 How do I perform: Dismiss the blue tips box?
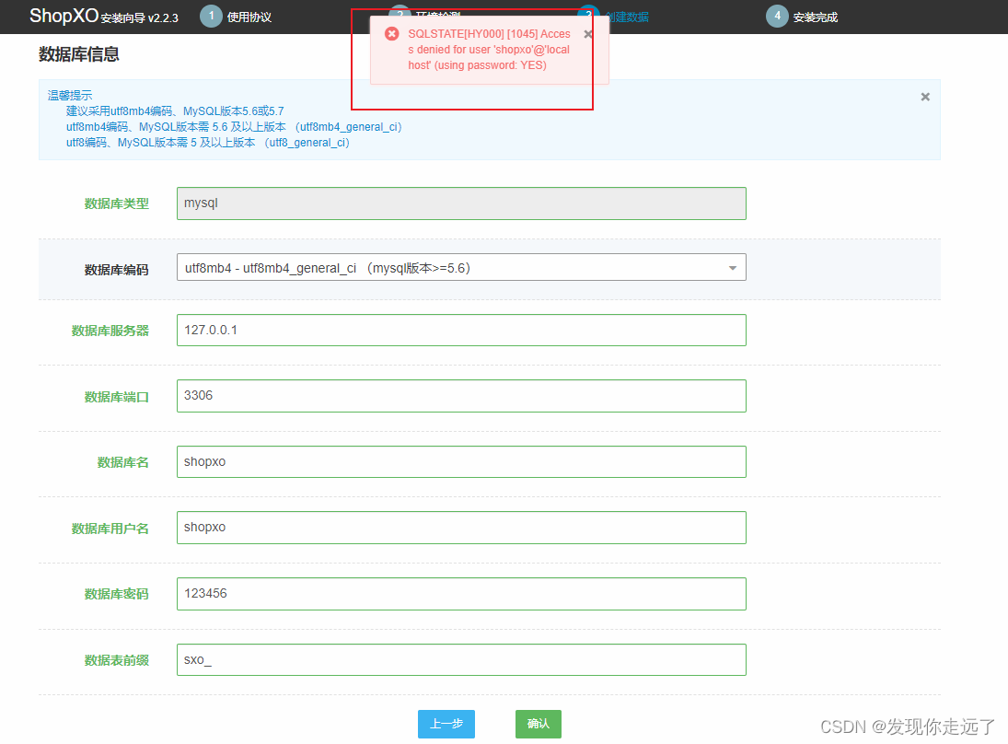pyautogui.click(x=925, y=97)
